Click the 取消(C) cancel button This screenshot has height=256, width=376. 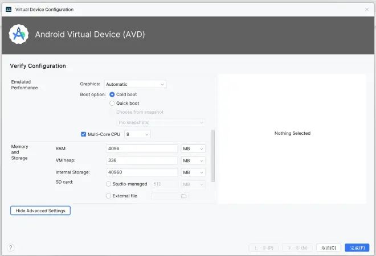[329, 247]
